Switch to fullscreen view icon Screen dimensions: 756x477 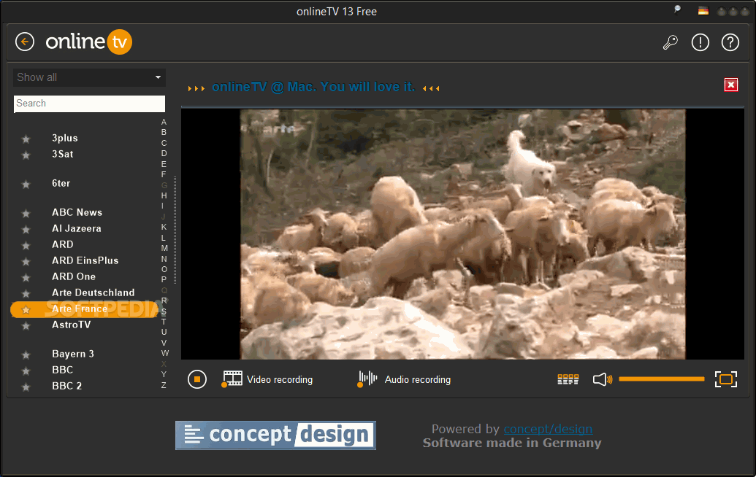click(x=725, y=379)
